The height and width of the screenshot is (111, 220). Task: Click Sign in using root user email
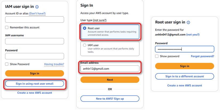coord(34,84)
